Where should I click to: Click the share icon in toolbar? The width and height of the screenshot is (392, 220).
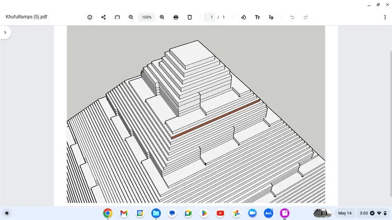tap(104, 17)
